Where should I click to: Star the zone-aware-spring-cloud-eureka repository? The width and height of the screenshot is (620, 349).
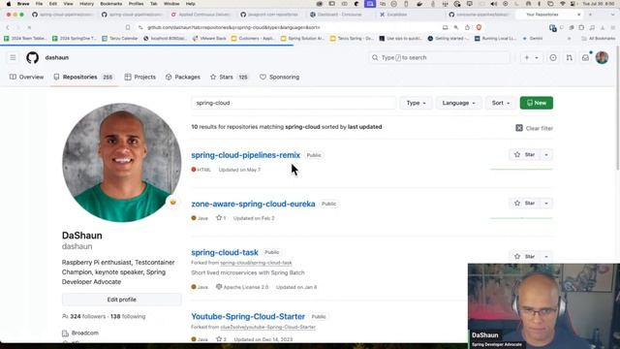coord(525,204)
